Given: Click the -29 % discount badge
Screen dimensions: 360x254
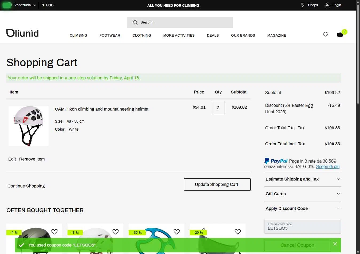Looking at the screenshot, I should pyautogui.click(x=198, y=233).
